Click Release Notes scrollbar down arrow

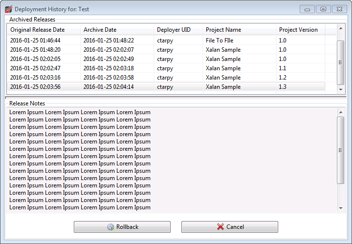click(341, 208)
